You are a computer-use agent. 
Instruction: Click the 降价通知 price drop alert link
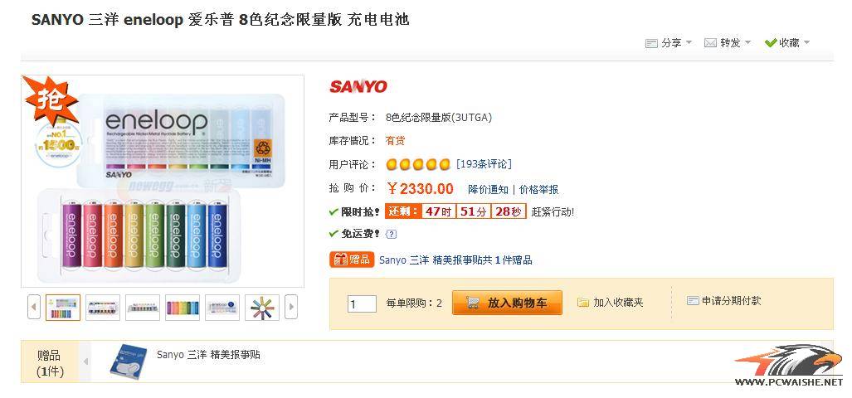[488, 189]
